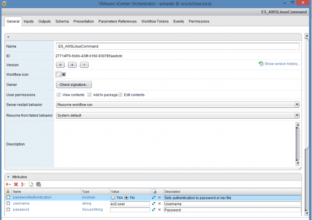The image size is (312, 220).
Task: Open the Server restart behavior dropdown
Action: click(x=297, y=104)
